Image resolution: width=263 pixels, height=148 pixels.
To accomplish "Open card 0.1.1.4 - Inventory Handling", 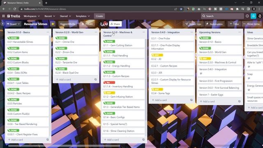I will click(x=123, y=85).
